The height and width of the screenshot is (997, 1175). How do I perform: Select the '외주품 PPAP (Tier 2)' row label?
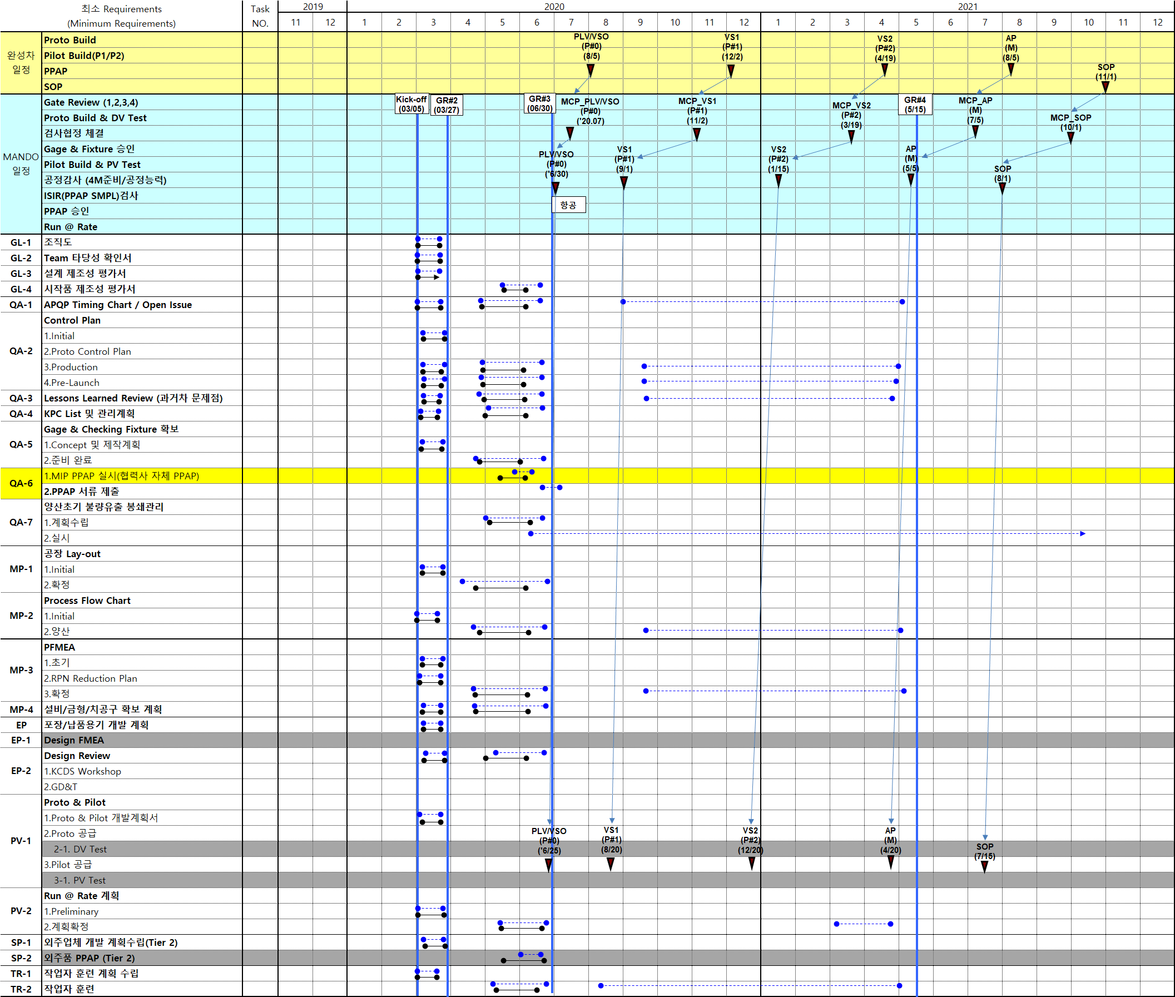[x=90, y=958]
